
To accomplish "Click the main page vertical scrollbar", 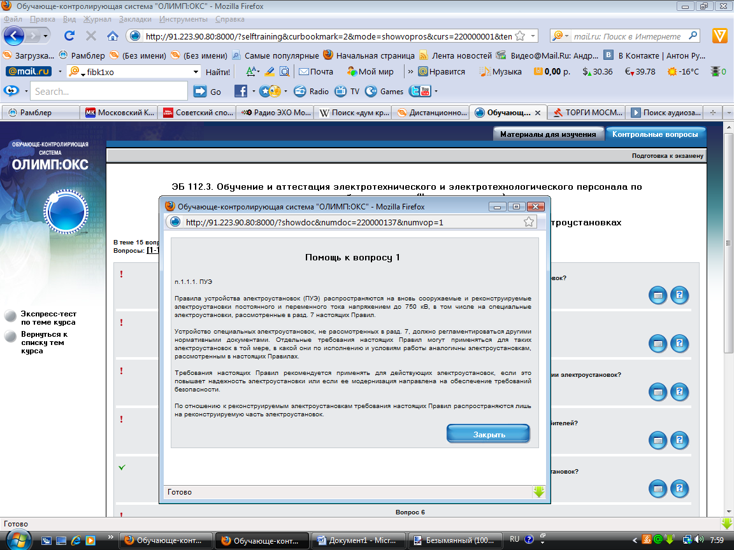I will [x=728, y=243].
